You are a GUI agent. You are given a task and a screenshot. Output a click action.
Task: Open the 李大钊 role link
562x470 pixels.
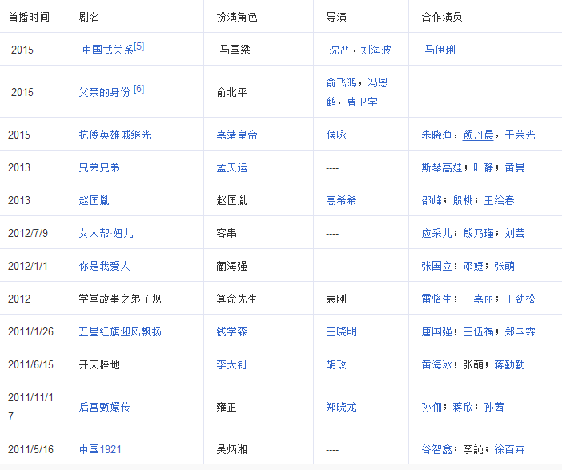coord(232,364)
